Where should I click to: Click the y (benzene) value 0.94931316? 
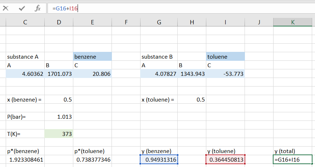coord(159,159)
